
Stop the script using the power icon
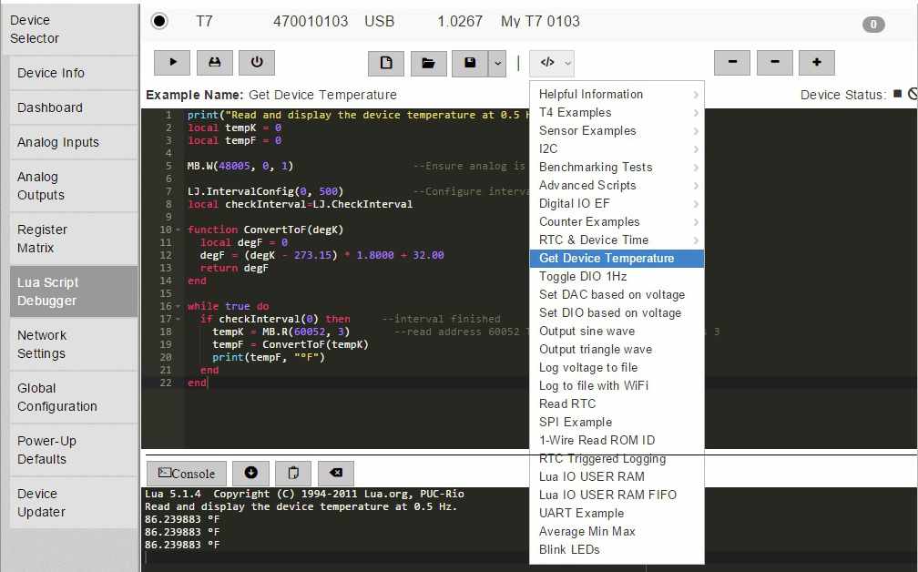(x=256, y=63)
